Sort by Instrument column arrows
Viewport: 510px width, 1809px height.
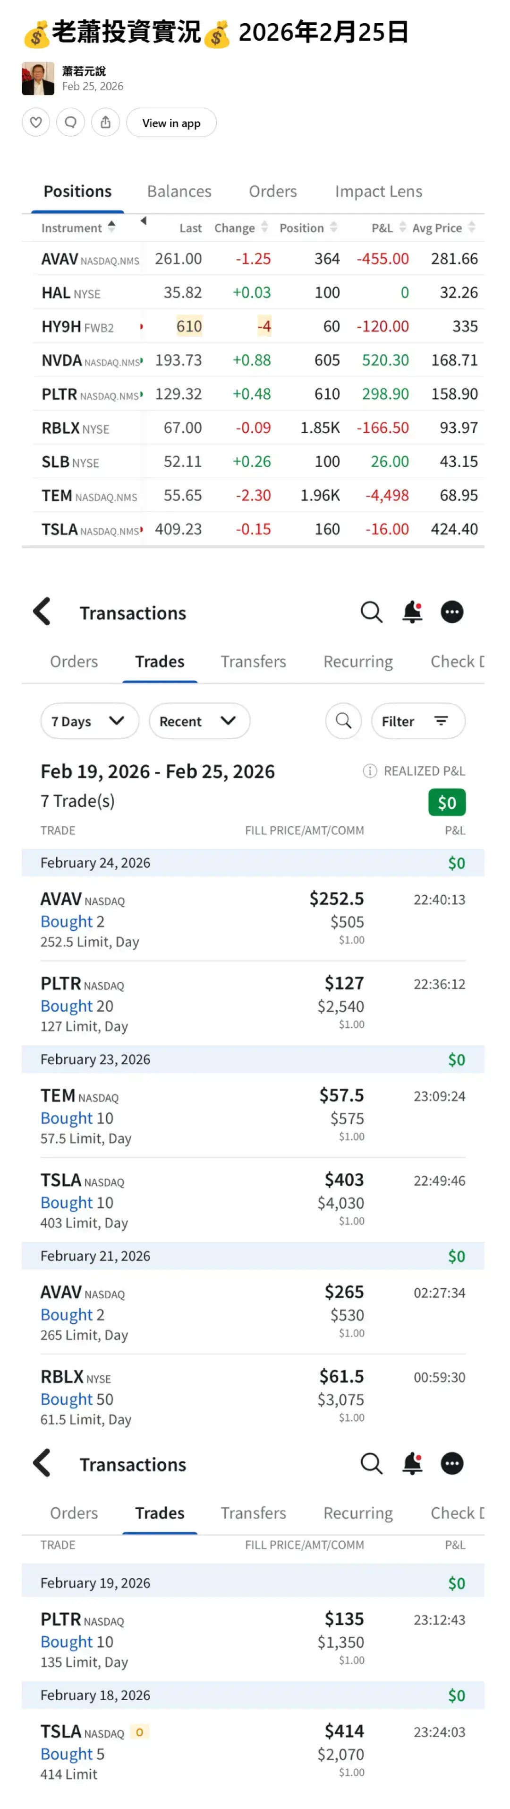point(111,227)
